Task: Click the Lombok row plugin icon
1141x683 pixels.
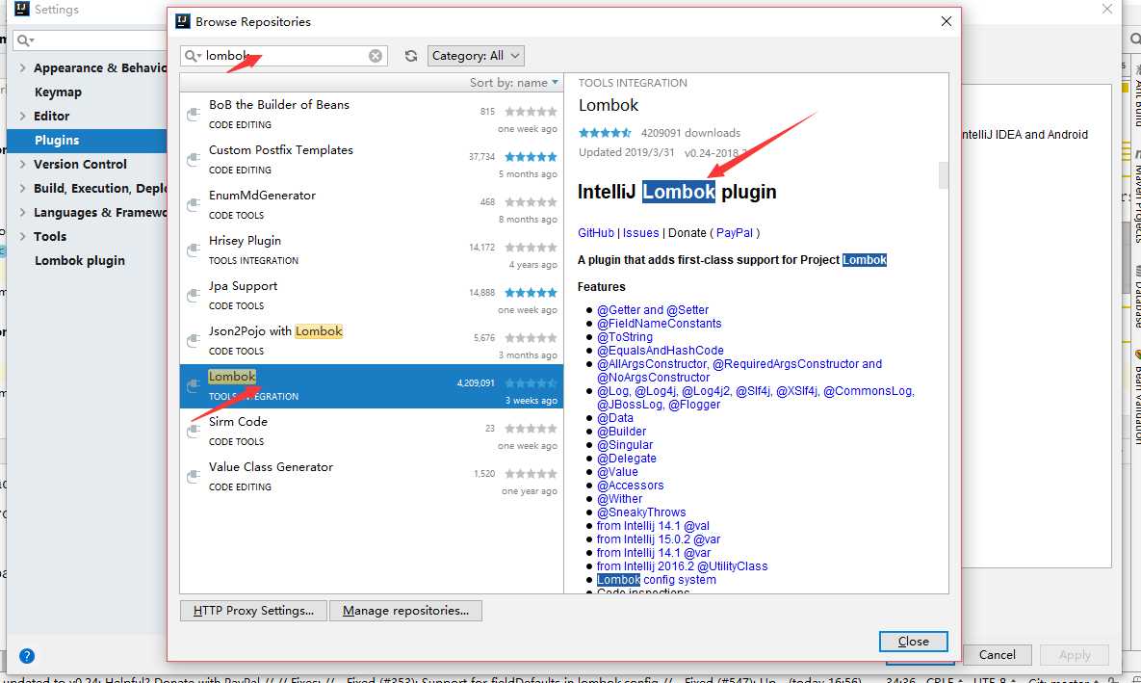Action: click(194, 385)
